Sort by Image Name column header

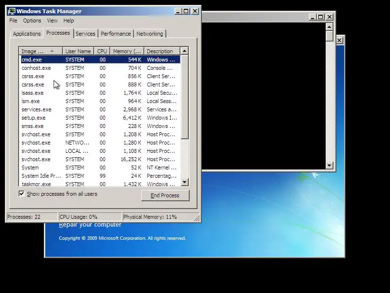40,51
